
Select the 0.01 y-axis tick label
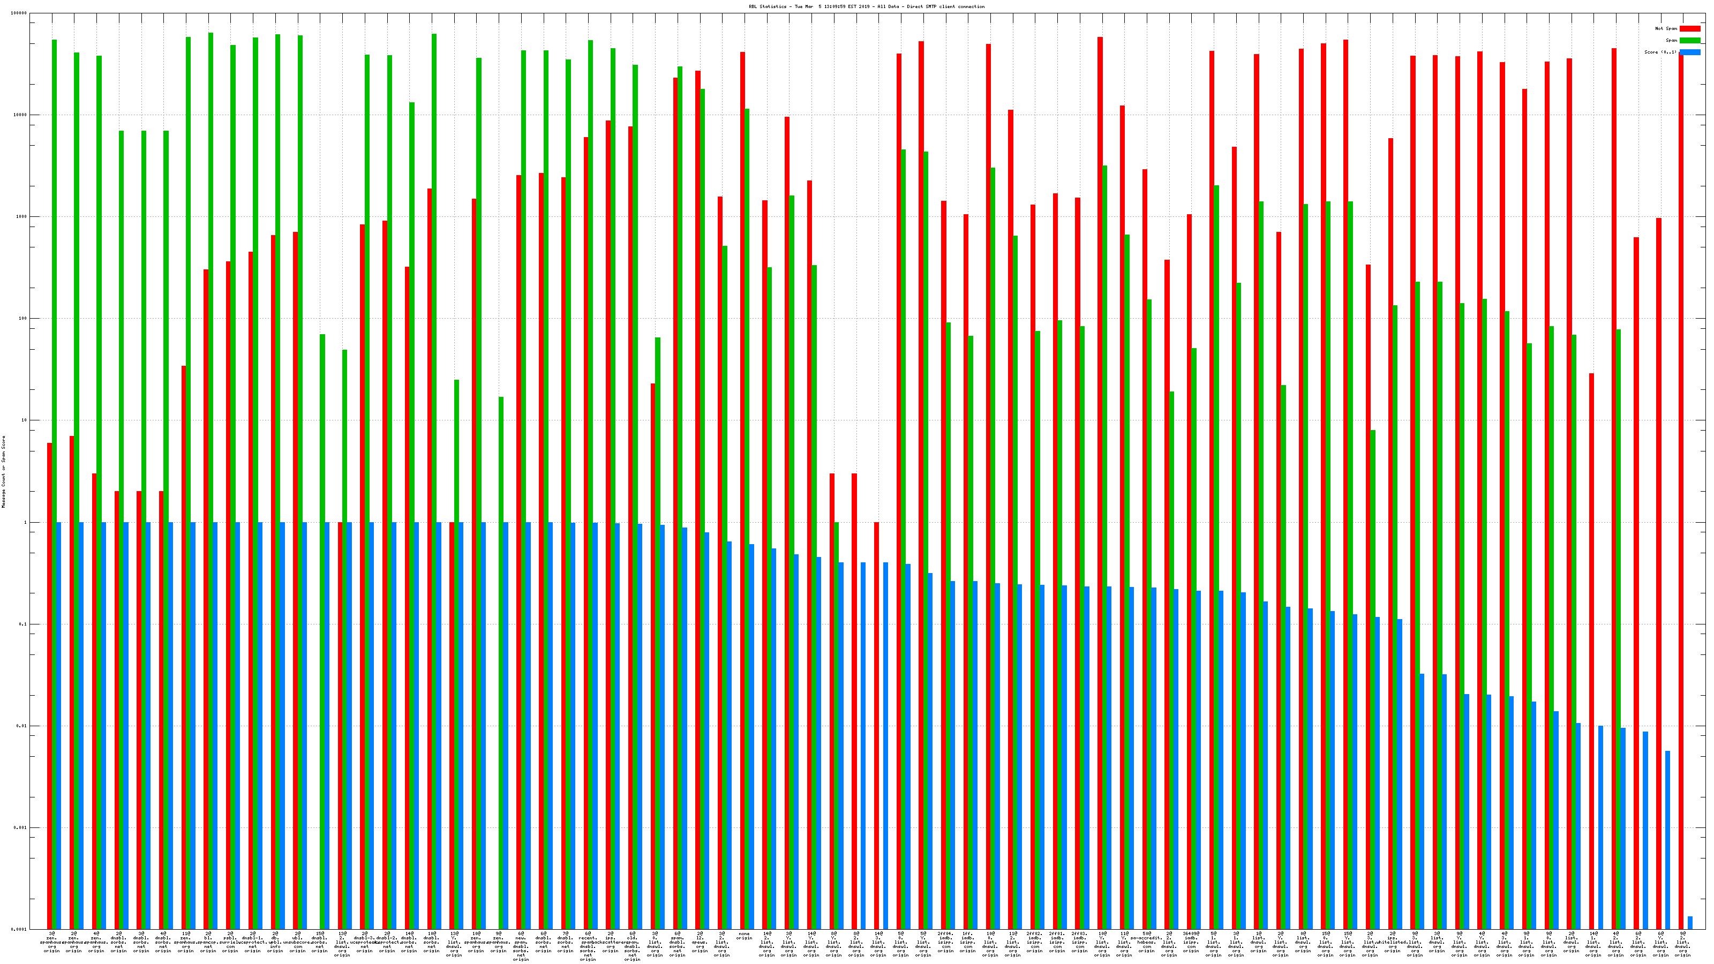22,726
